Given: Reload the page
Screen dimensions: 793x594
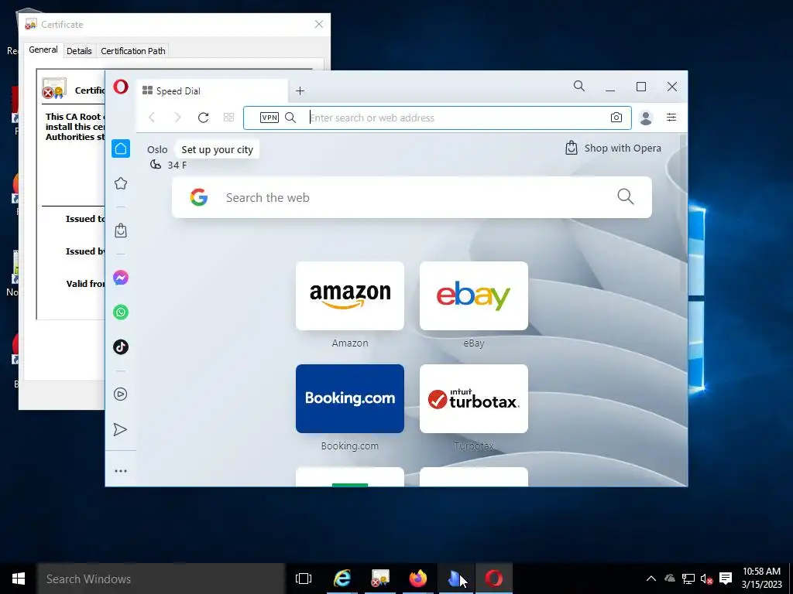Looking at the screenshot, I should click(x=204, y=118).
